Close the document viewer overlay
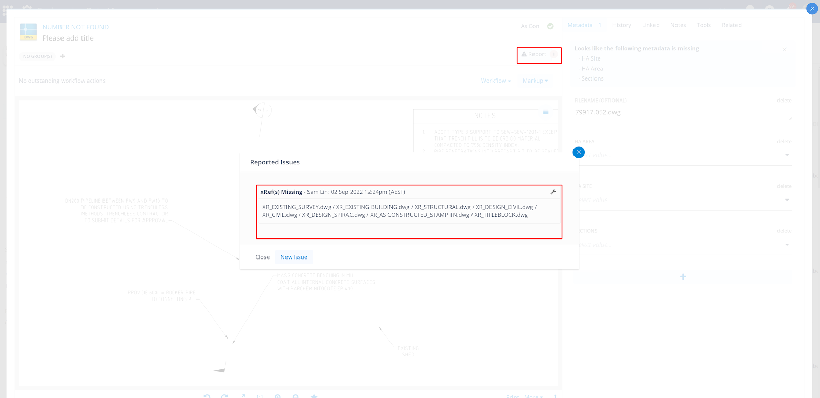820x398 pixels. click(x=812, y=9)
